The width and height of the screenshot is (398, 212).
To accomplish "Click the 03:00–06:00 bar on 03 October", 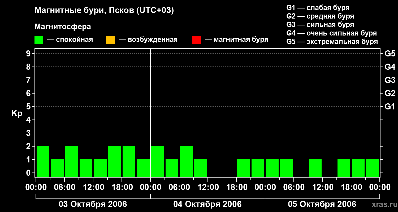I will pyautogui.click(x=57, y=168).
